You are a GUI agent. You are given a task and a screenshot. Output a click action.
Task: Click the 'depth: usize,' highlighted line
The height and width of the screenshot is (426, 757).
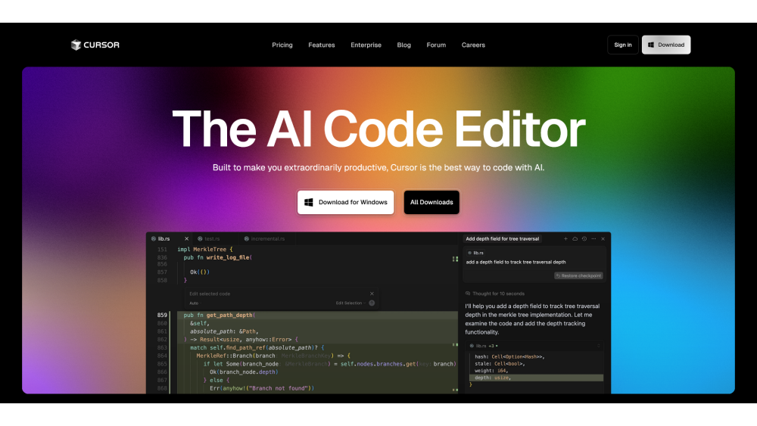(537, 378)
